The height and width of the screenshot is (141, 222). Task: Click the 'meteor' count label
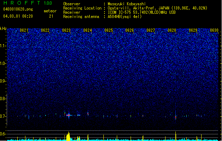pyautogui.click(x=50, y=11)
